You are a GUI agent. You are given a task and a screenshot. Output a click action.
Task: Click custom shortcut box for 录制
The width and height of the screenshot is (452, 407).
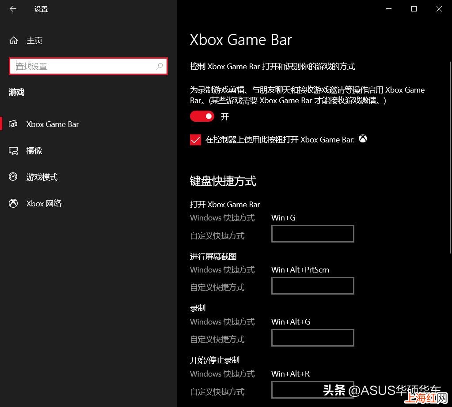point(312,338)
